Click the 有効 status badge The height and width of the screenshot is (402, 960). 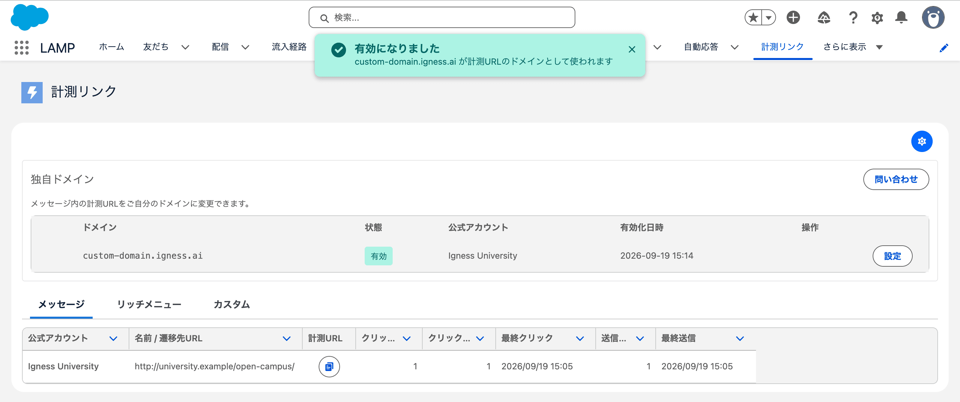[378, 256]
